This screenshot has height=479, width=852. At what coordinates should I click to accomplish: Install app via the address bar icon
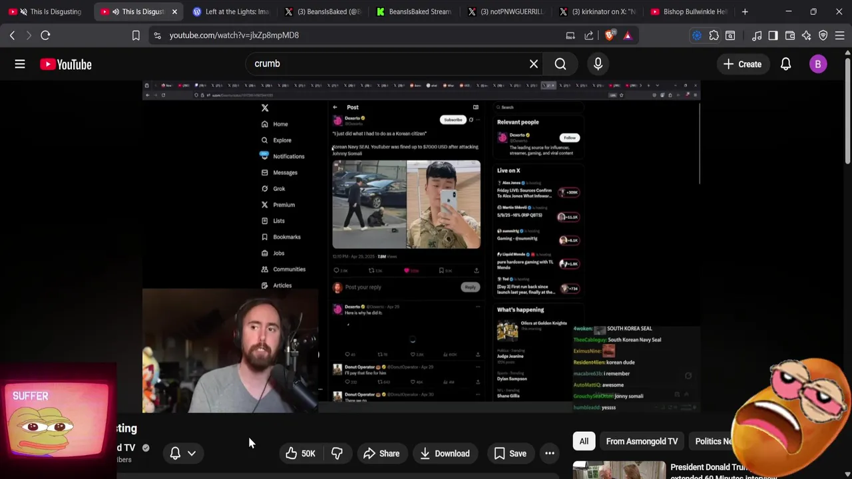click(x=570, y=35)
